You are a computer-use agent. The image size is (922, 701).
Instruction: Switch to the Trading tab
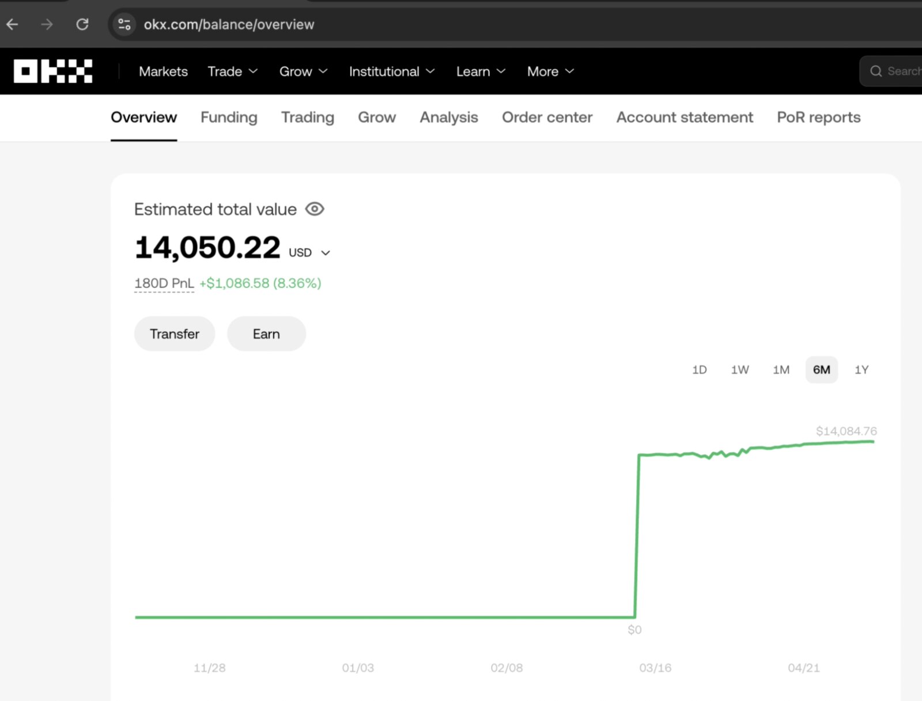(308, 118)
